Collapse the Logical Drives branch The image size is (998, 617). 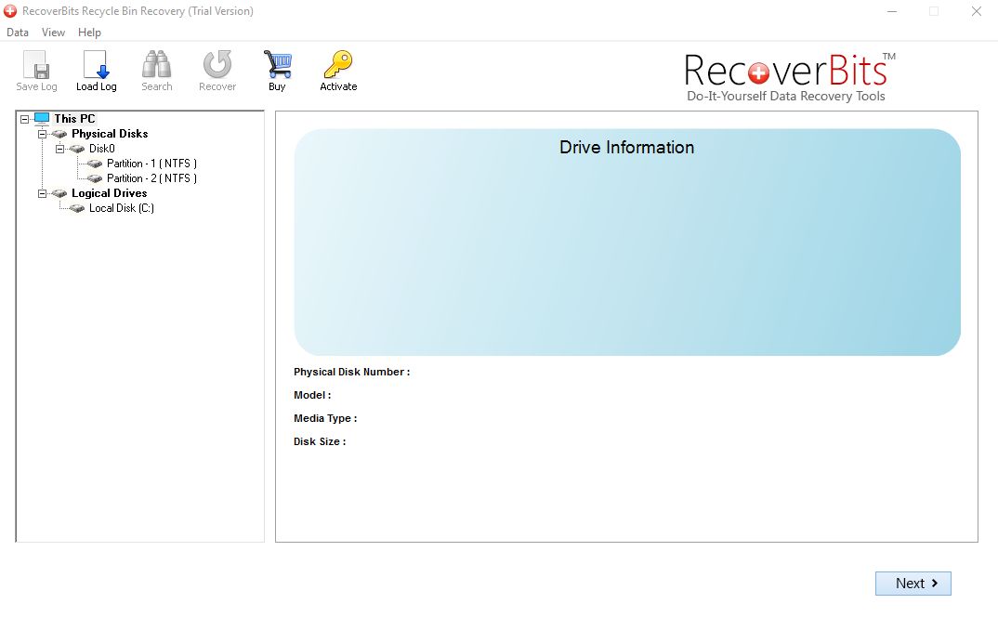(x=41, y=192)
